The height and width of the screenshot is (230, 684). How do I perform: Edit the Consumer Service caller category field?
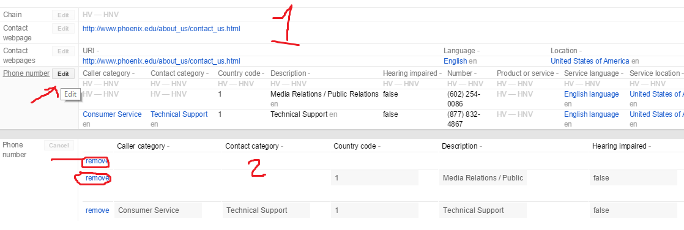pos(158,210)
